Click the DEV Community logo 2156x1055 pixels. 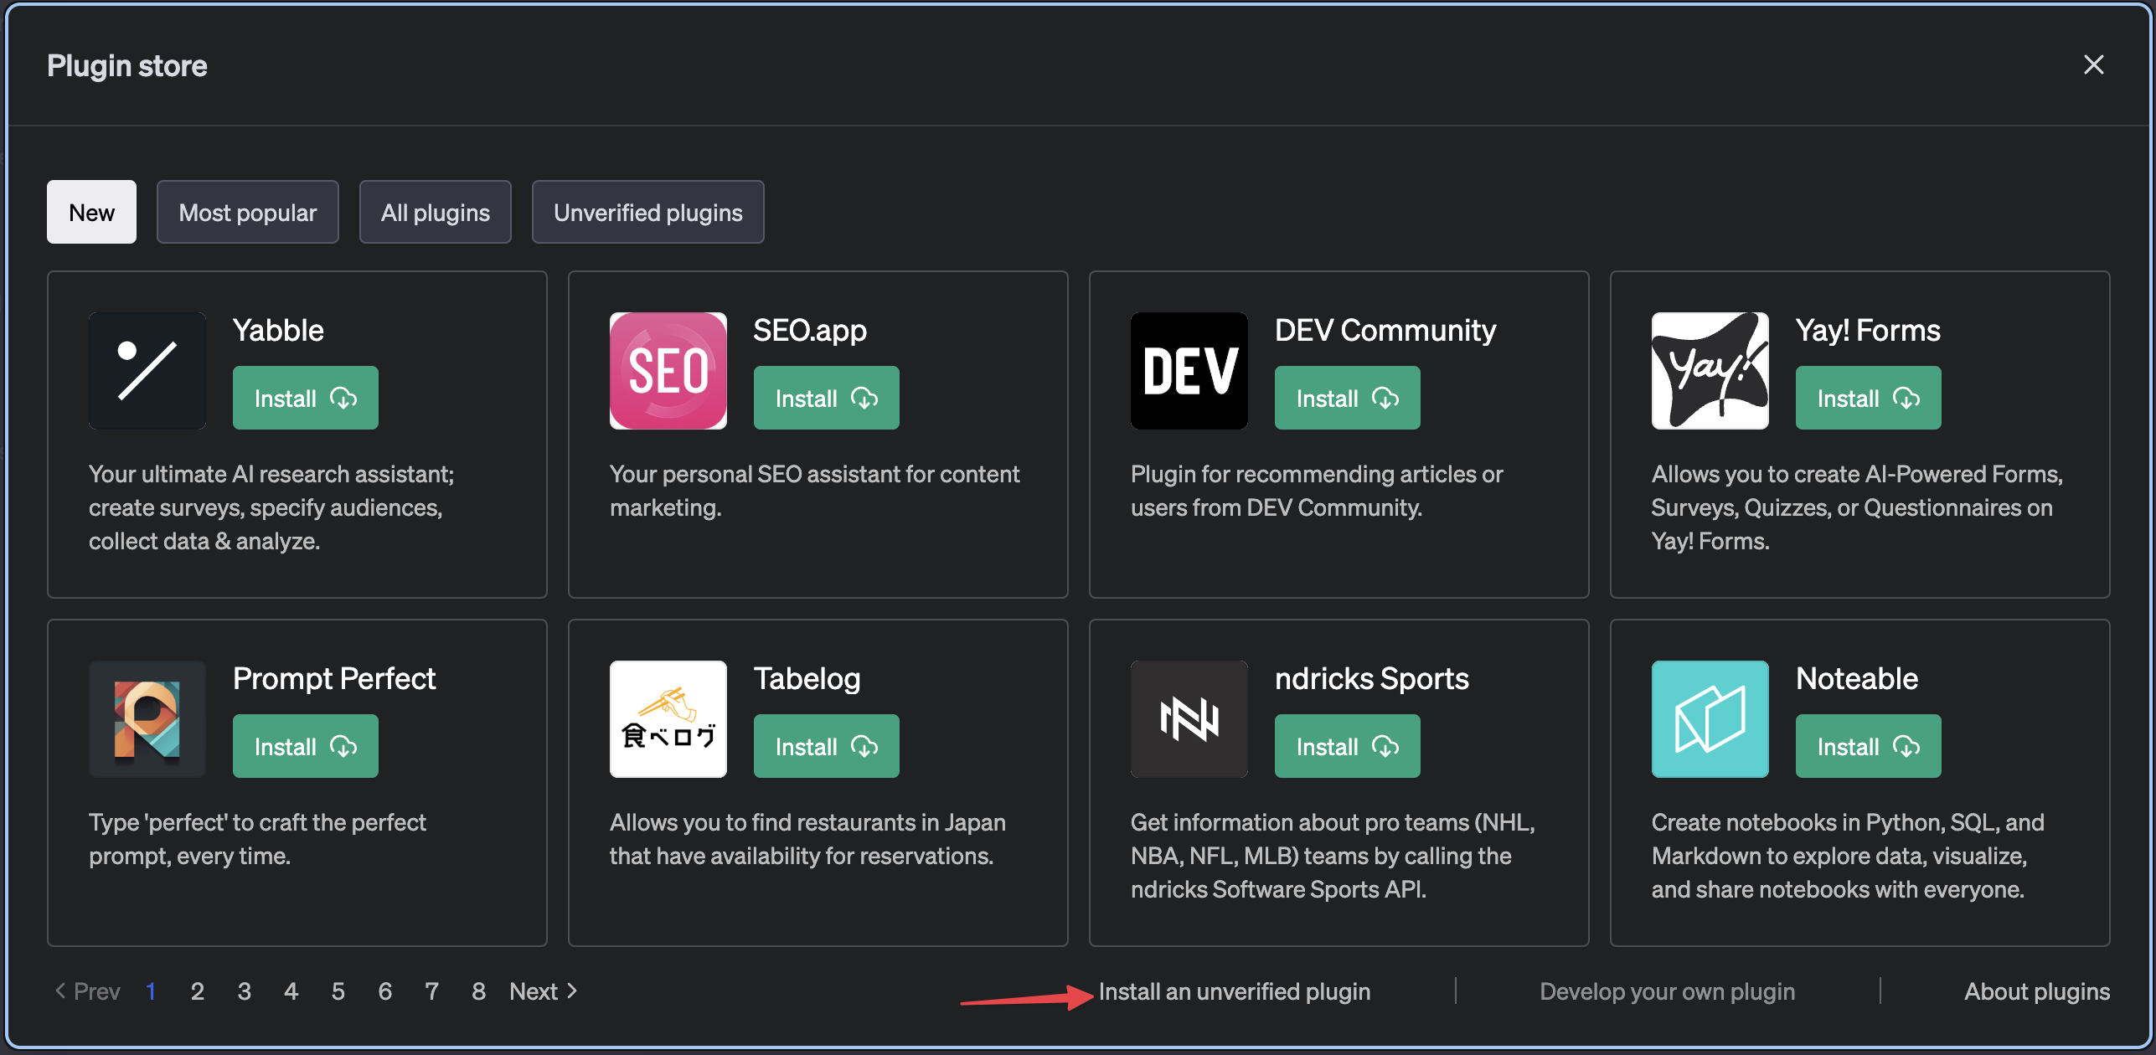tap(1189, 370)
